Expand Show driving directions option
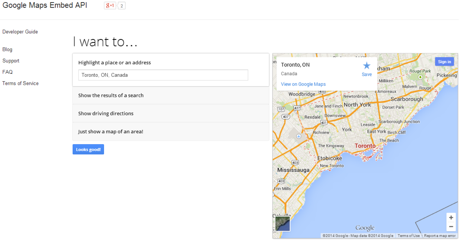The height and width of the screenshot is (241, 459). (171, 114)
